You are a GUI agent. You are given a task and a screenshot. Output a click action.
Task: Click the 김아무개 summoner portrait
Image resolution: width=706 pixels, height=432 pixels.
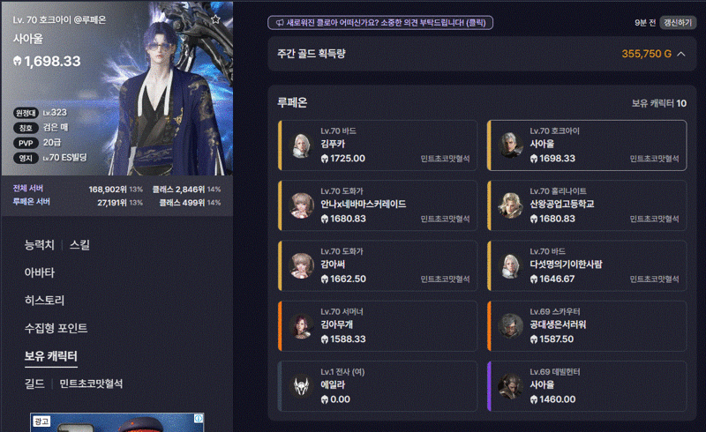point(301,326)
